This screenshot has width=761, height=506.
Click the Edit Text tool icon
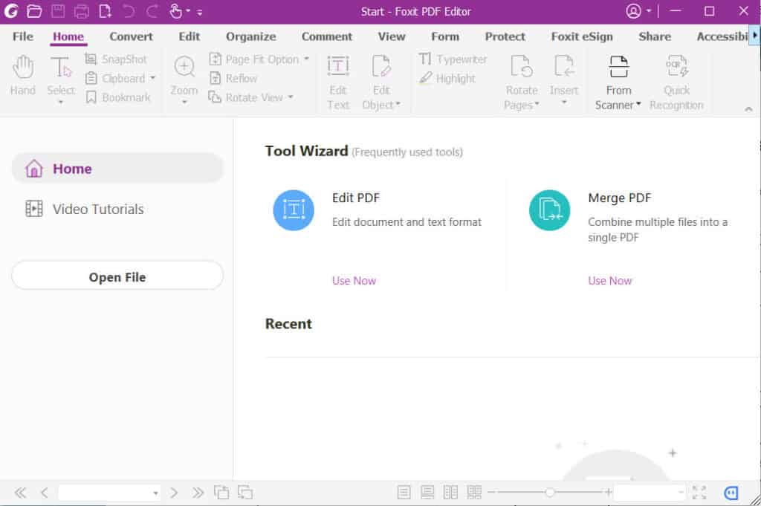[338, 67]
